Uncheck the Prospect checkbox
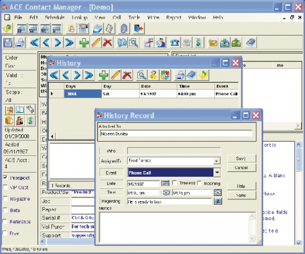305x254 pixels. pos(5,177)
